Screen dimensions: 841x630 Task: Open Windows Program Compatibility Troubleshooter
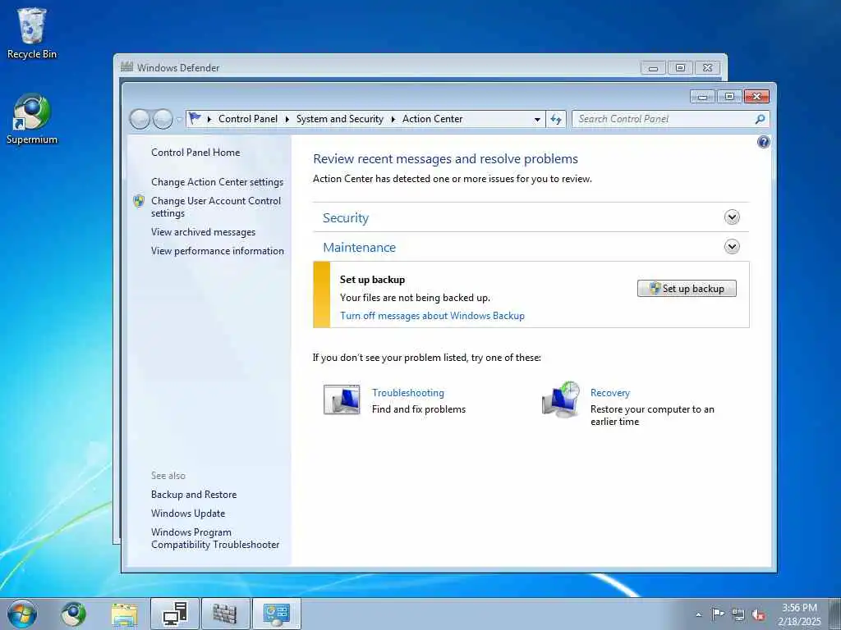coord(215,538)
